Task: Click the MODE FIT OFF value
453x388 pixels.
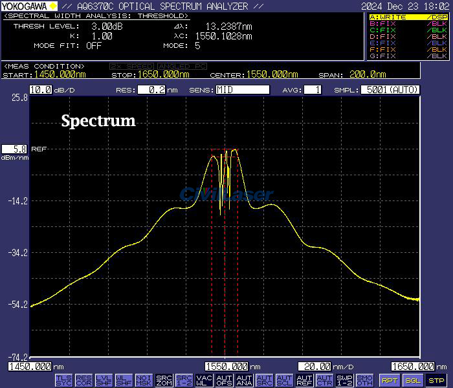Action: [94, 46]
